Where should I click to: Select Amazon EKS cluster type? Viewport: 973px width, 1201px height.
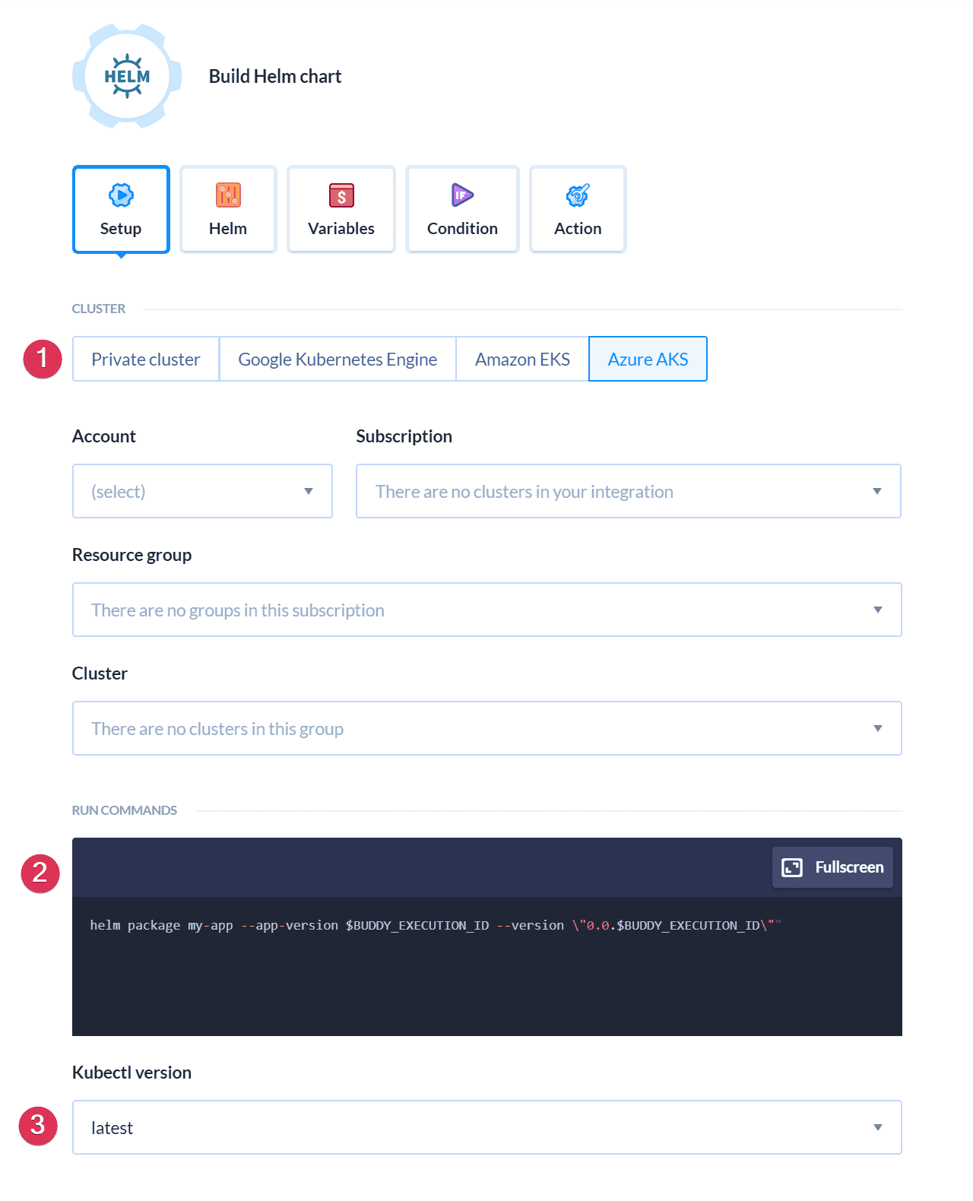522,359
